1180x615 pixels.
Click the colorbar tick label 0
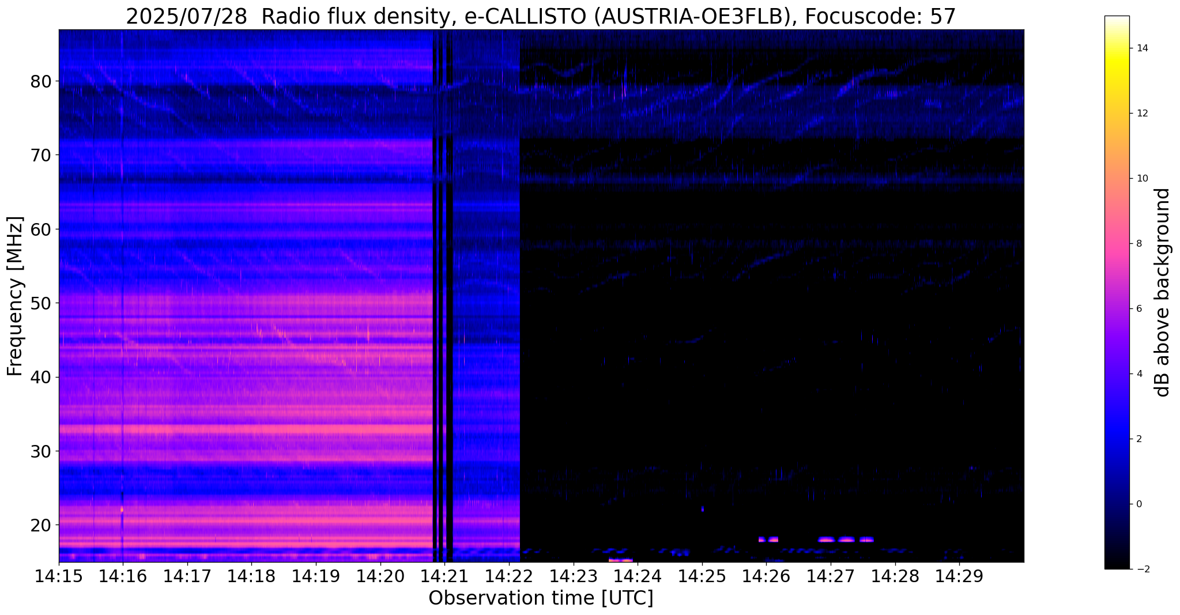coord(1138,504)
